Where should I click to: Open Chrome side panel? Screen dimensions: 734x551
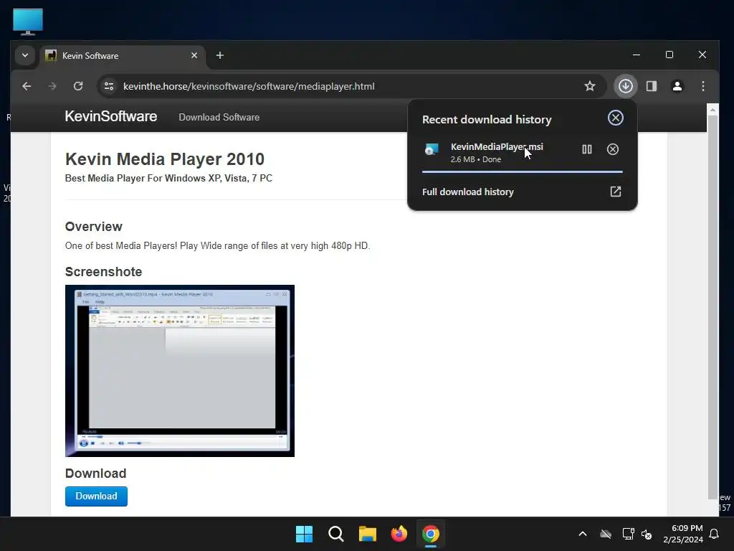(651, 86)
